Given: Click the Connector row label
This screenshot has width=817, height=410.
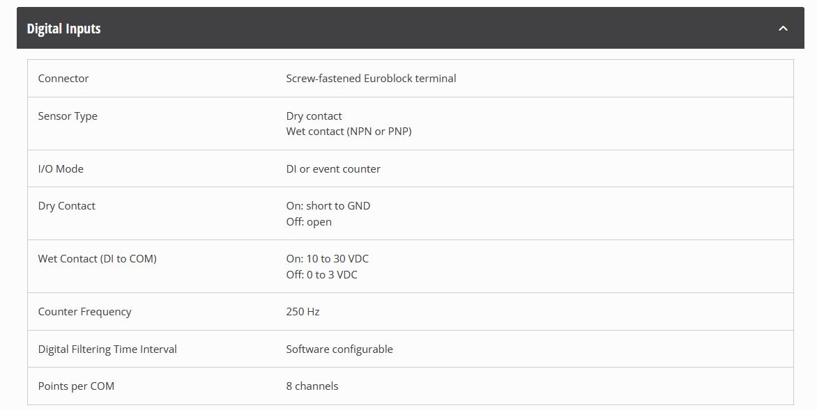Looking at the screenshot, I should pos(63,79).
